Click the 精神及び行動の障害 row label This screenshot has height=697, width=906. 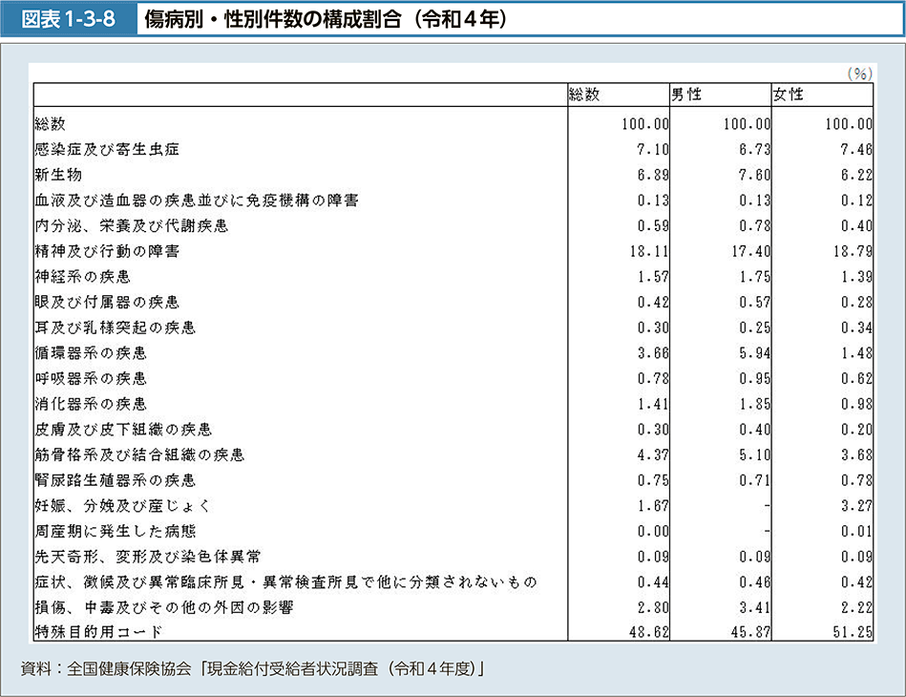106,251
